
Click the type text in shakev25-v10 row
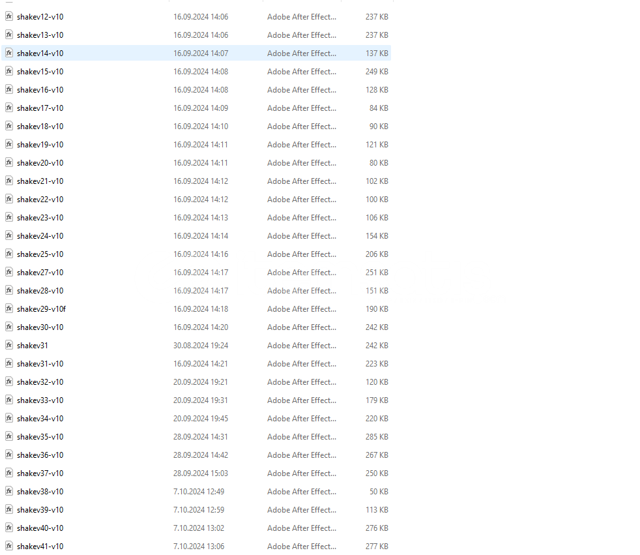pyautogui.click(x=302, y=254)
